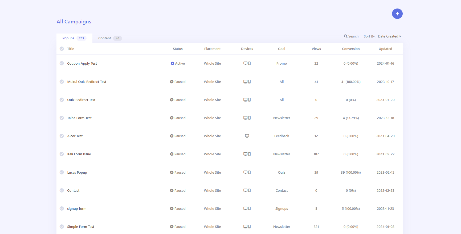The image size is (461, 234).
Task: Click the 41 (100.00%) conversion value
Action: point(351,82)
